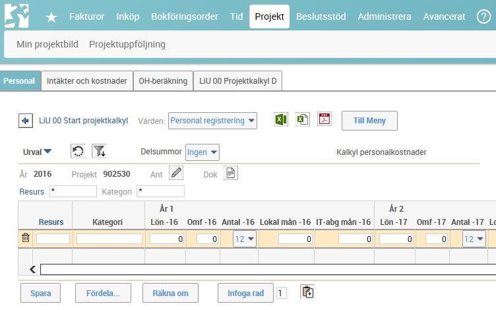Expand the Urval menu
The image size is (496, 310).
(37, 152)
